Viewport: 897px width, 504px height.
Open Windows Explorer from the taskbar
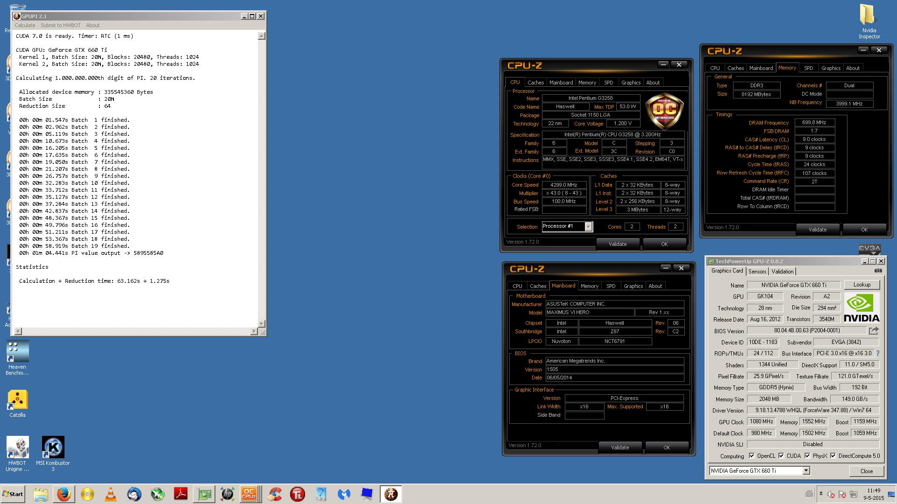tap(41, 494)
